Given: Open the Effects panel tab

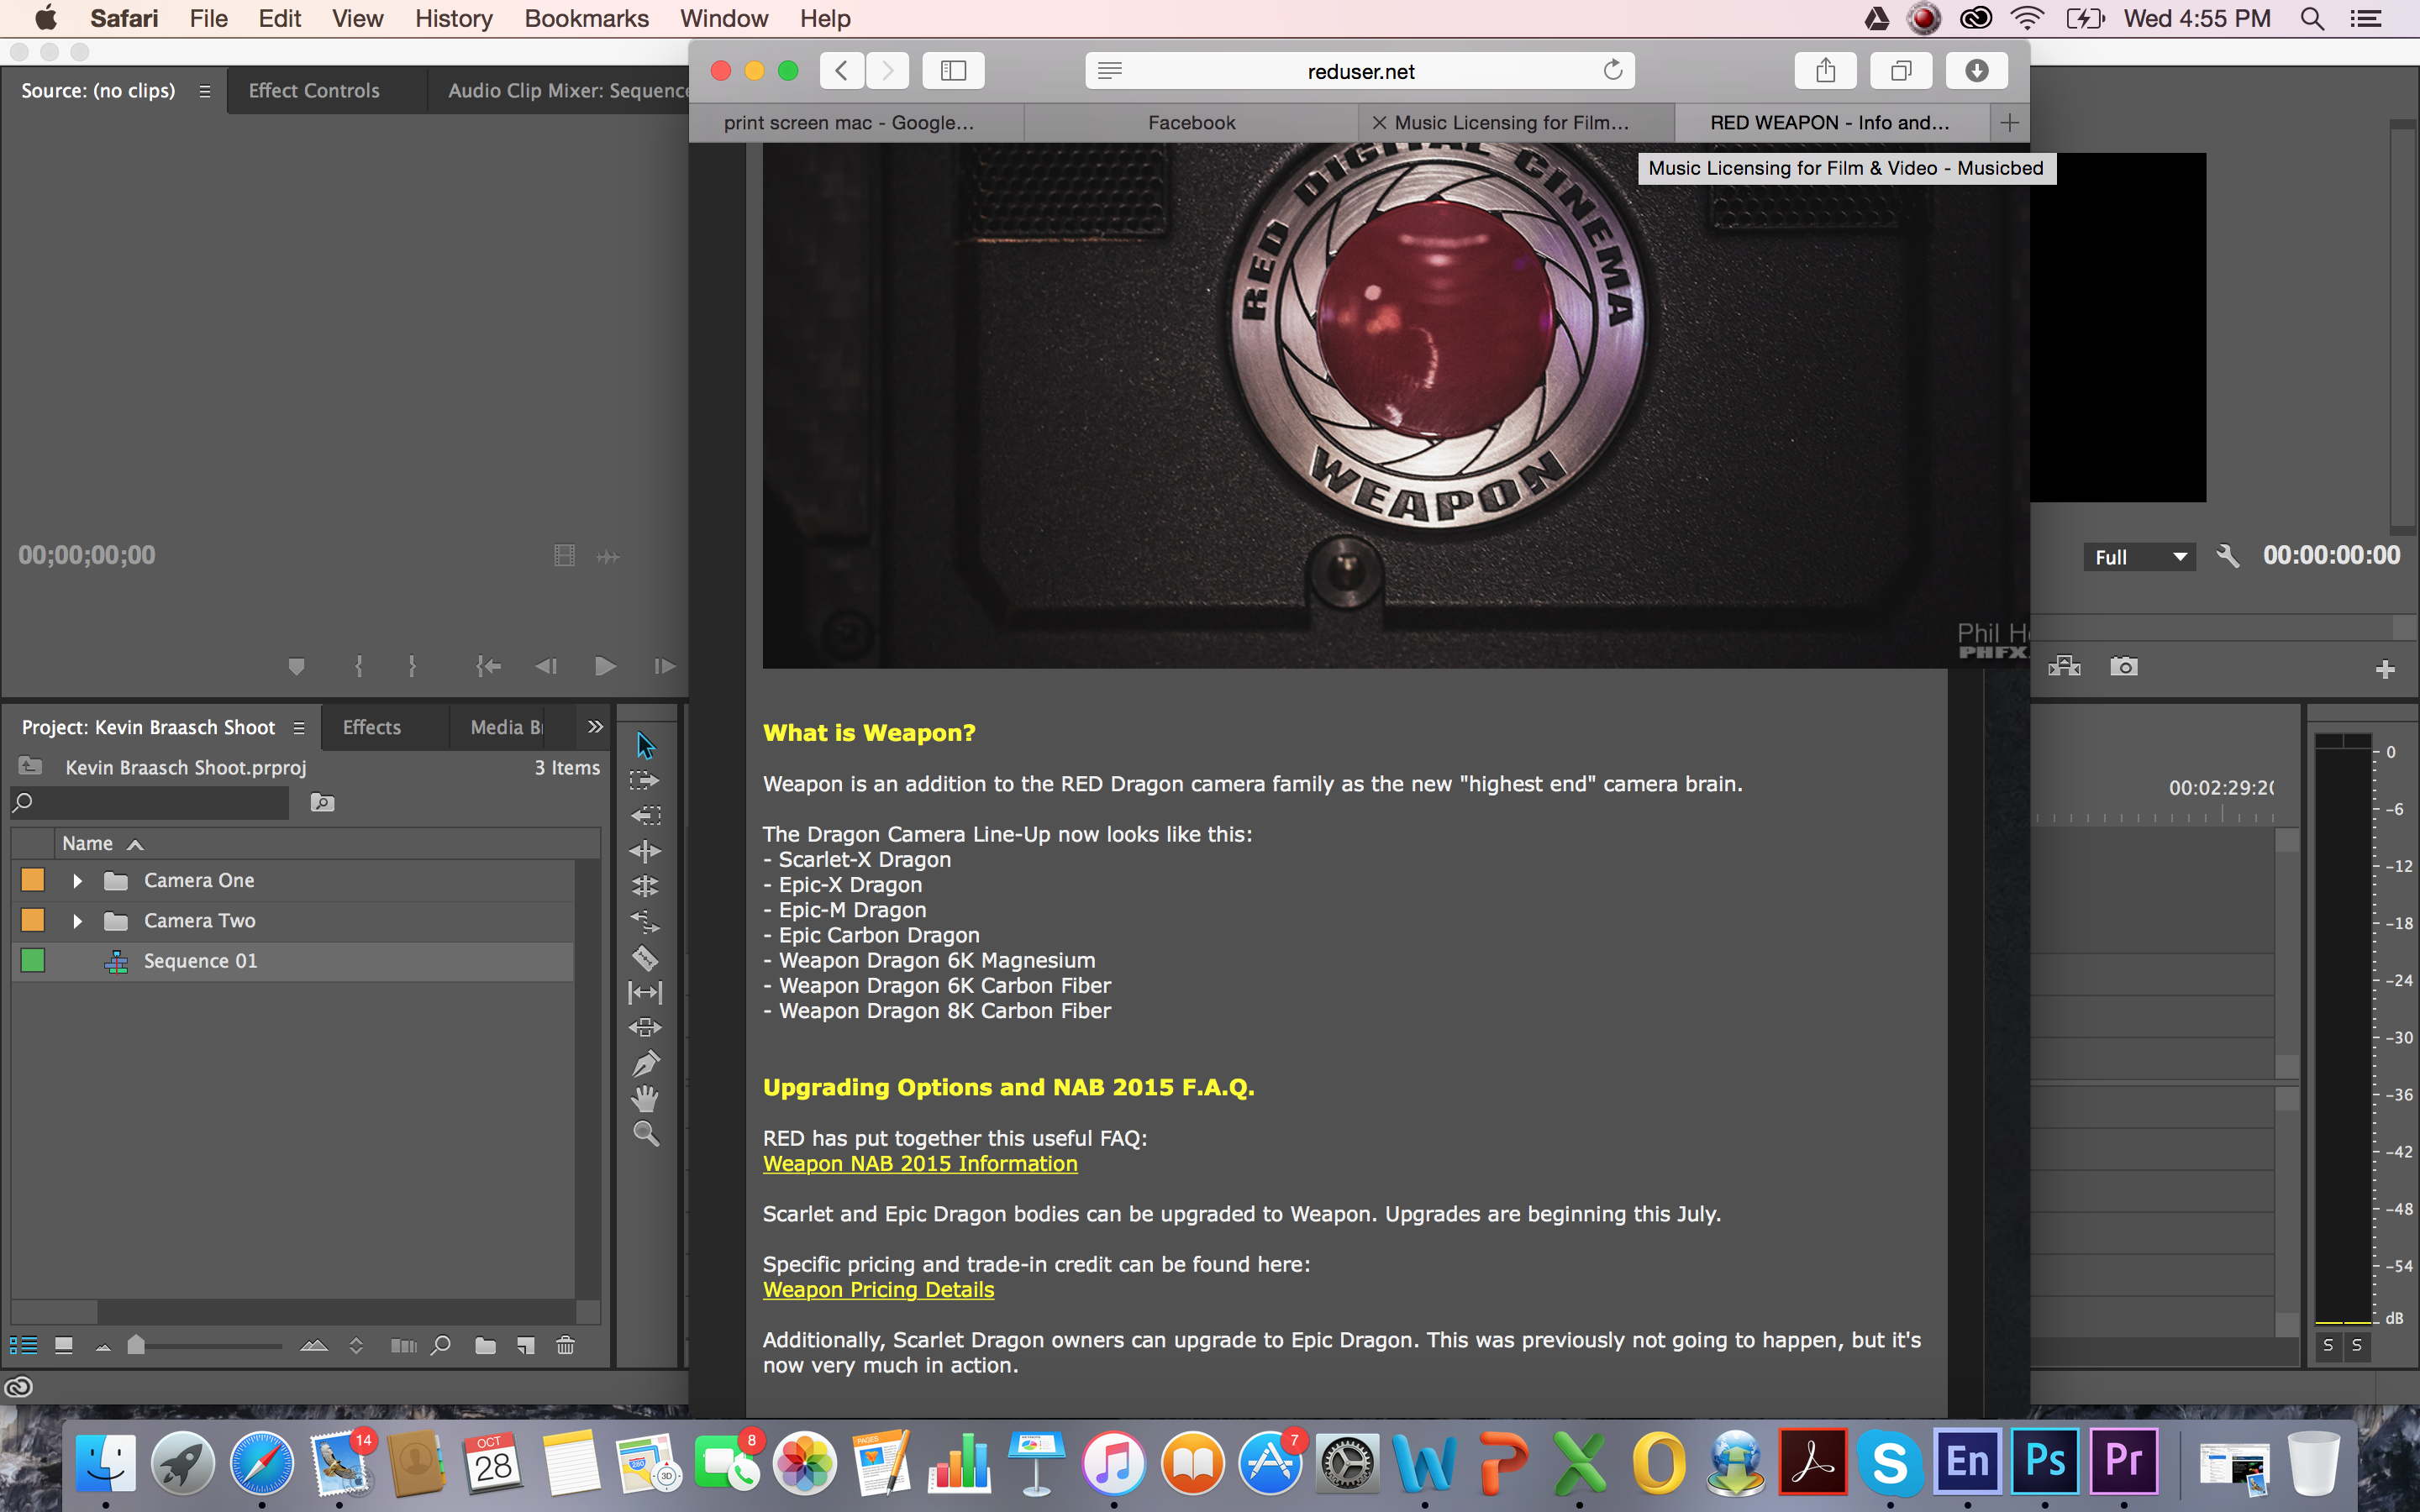Looking at the screenshot, I should tap(371, 727).
